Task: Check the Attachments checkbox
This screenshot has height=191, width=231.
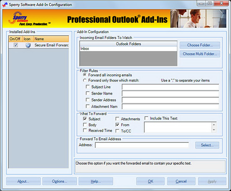Action: coord(117,119)
